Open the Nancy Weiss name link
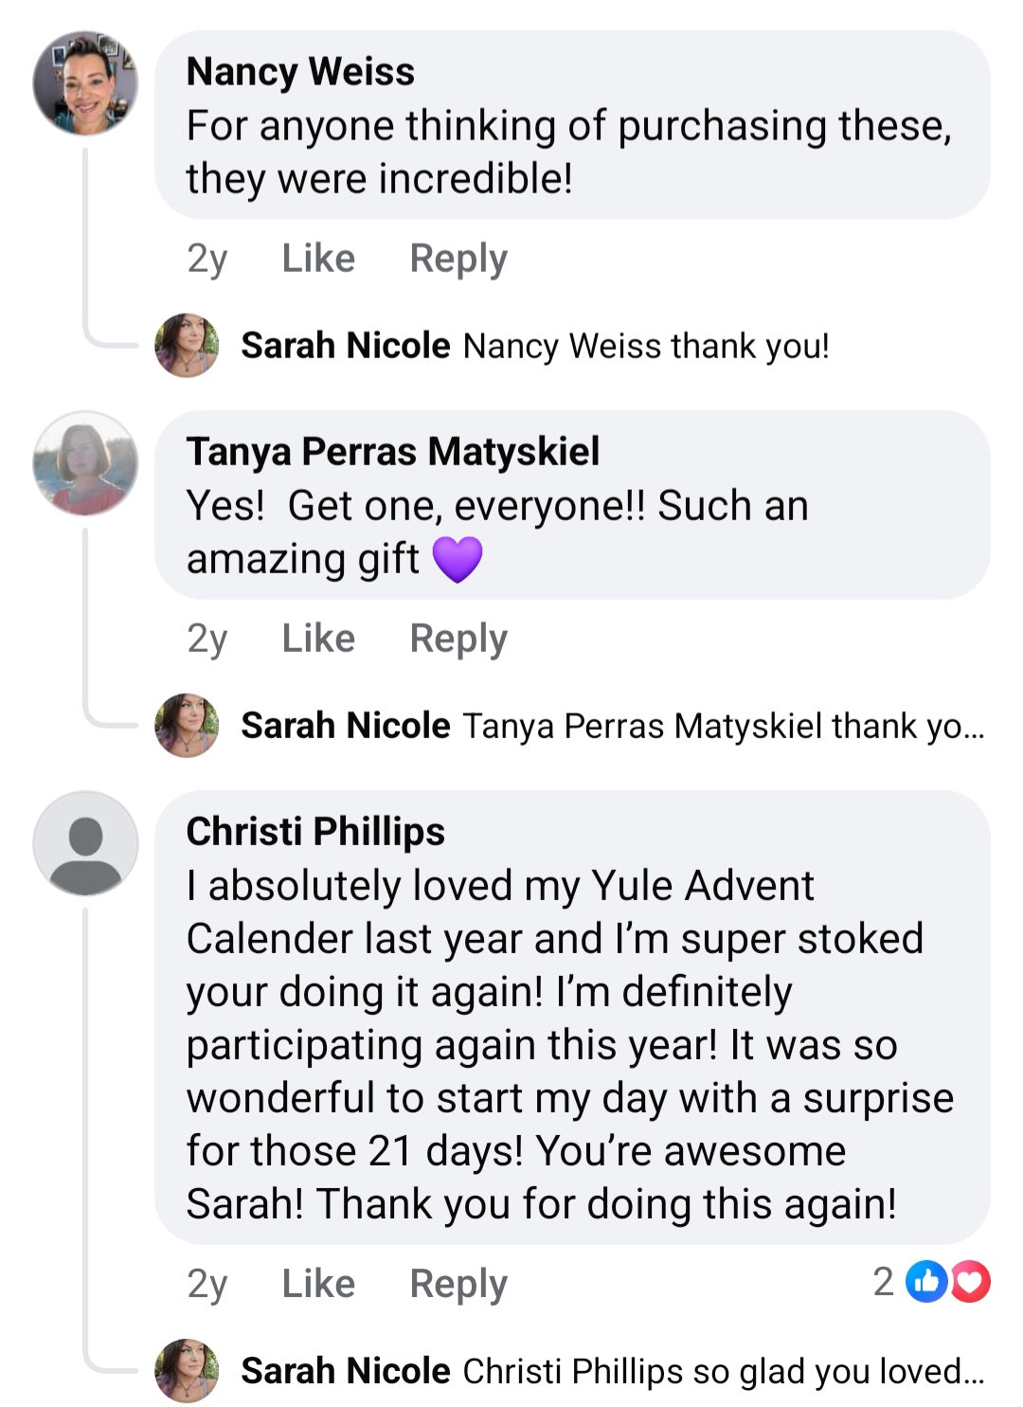The height and width of the screenshot is (1407, 1023). pos(300,72)
